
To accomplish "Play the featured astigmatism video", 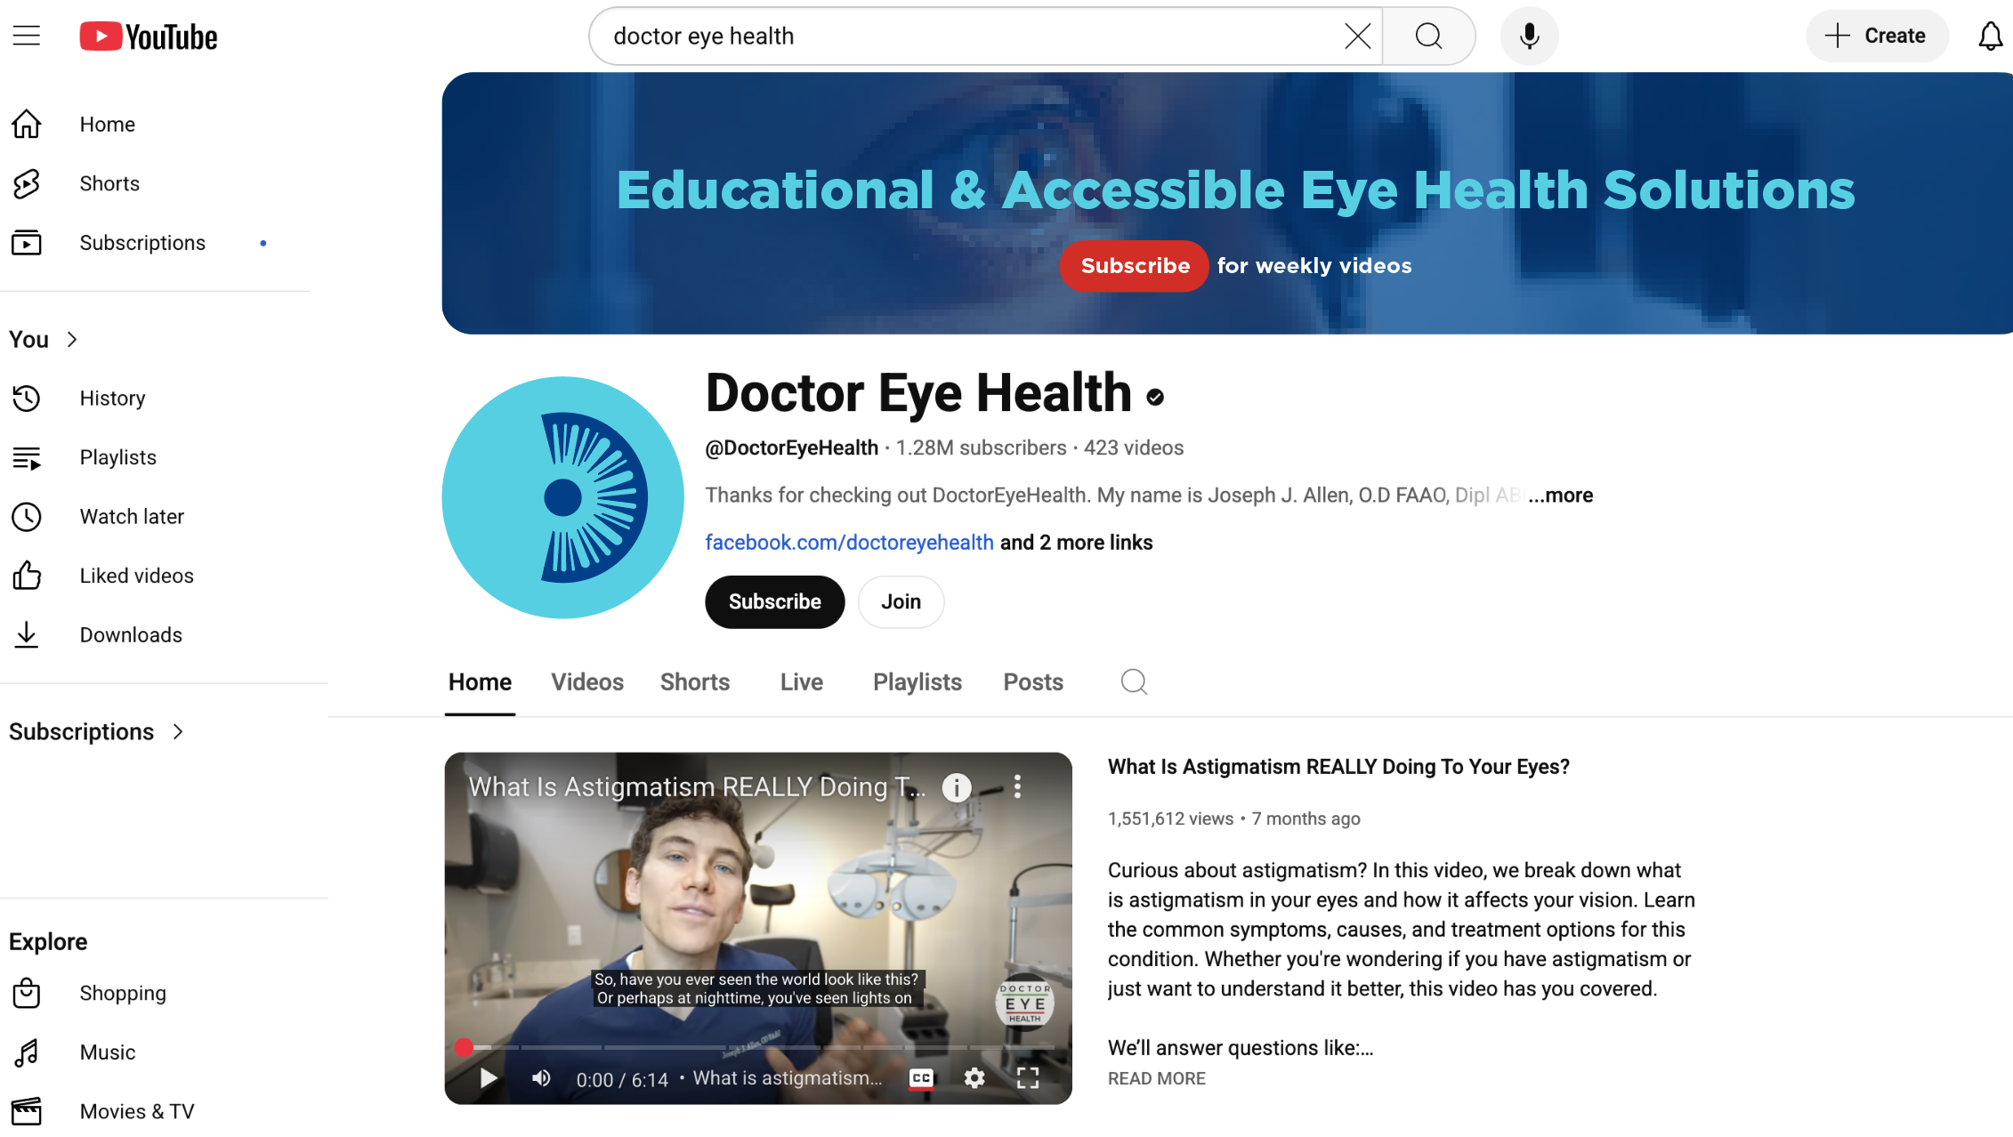I will (x=488, y=1078).
